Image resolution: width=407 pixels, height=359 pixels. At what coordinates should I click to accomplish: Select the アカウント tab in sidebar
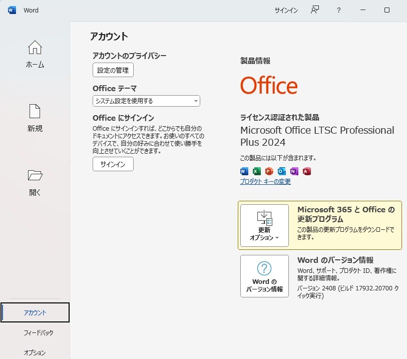[x=35, y=312]
